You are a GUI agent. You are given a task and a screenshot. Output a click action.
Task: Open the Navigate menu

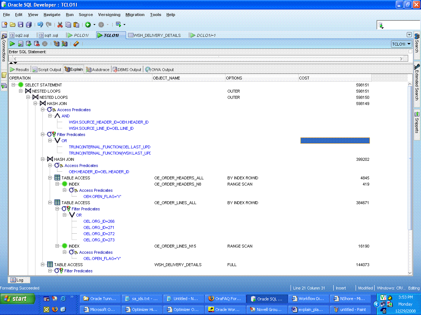tap(52, 15)
